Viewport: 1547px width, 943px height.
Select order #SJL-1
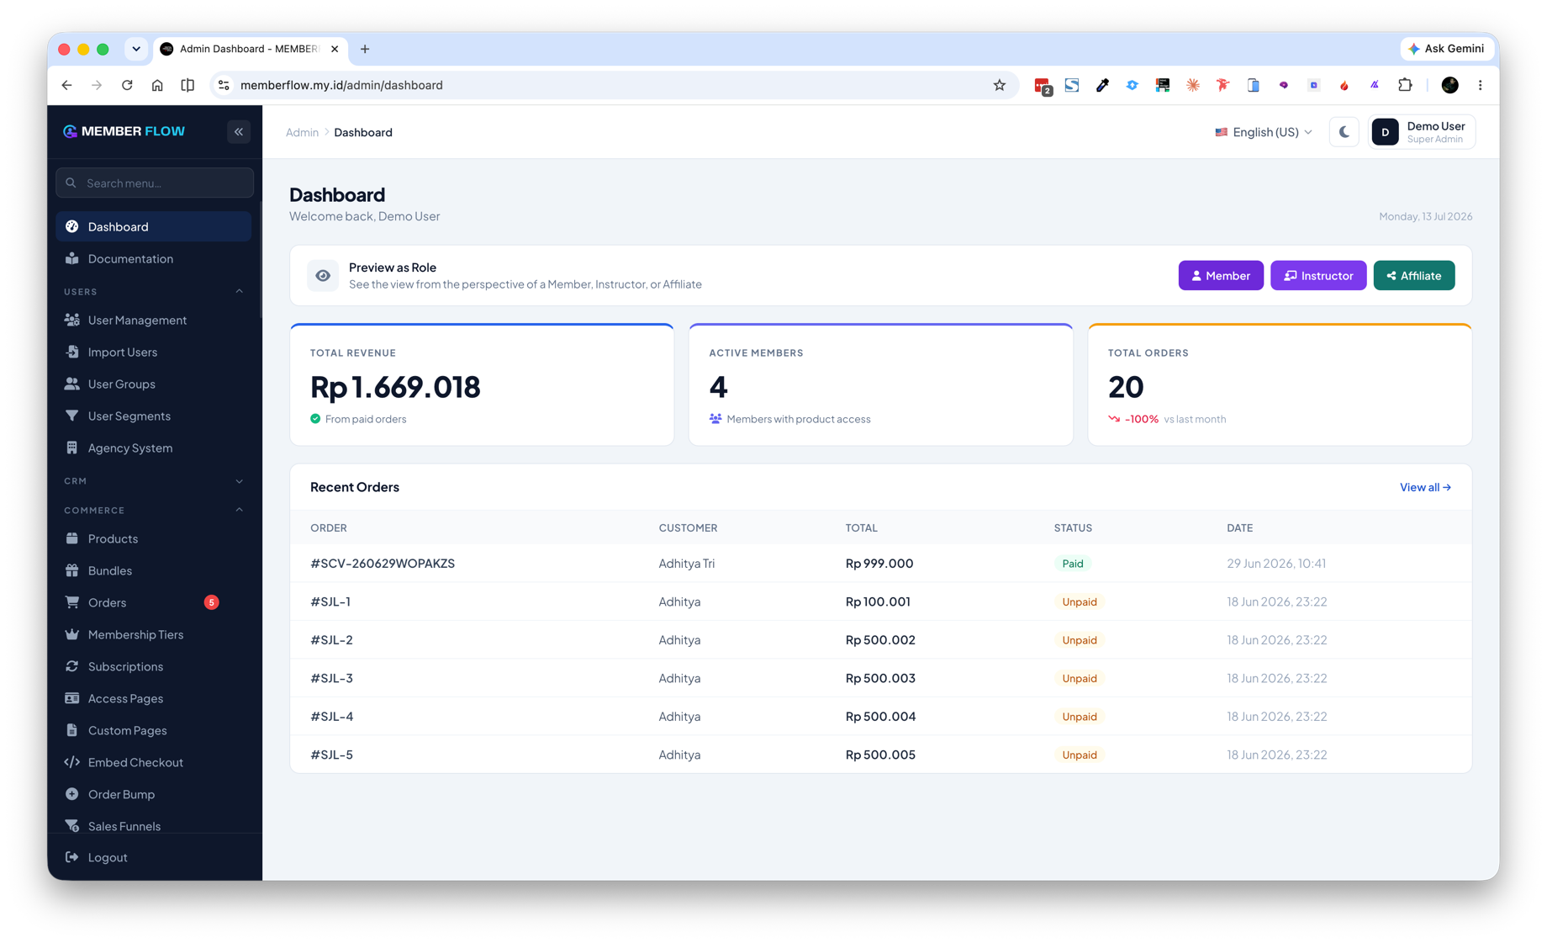point(330,601)
